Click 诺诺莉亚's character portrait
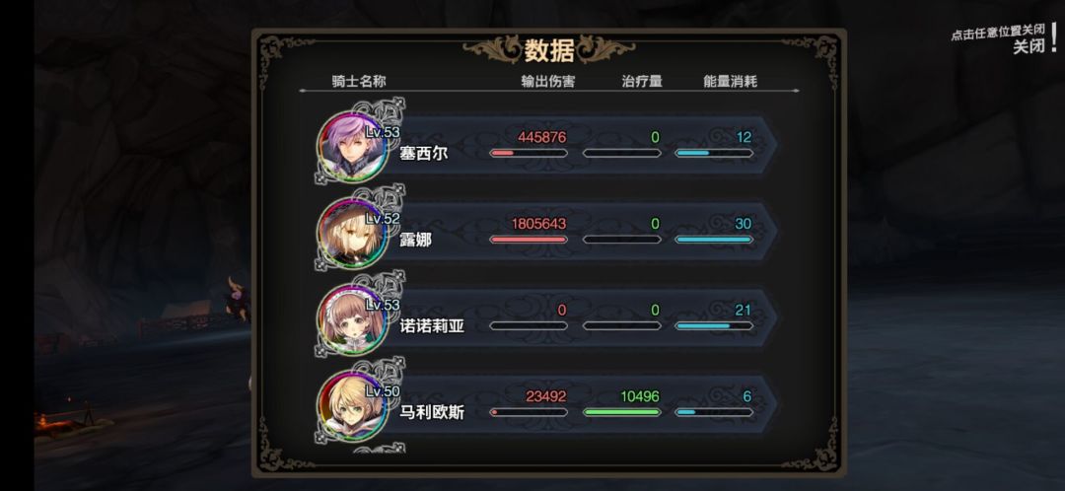Viewport: 1065px width, 491px height. (x=352, y=319)
